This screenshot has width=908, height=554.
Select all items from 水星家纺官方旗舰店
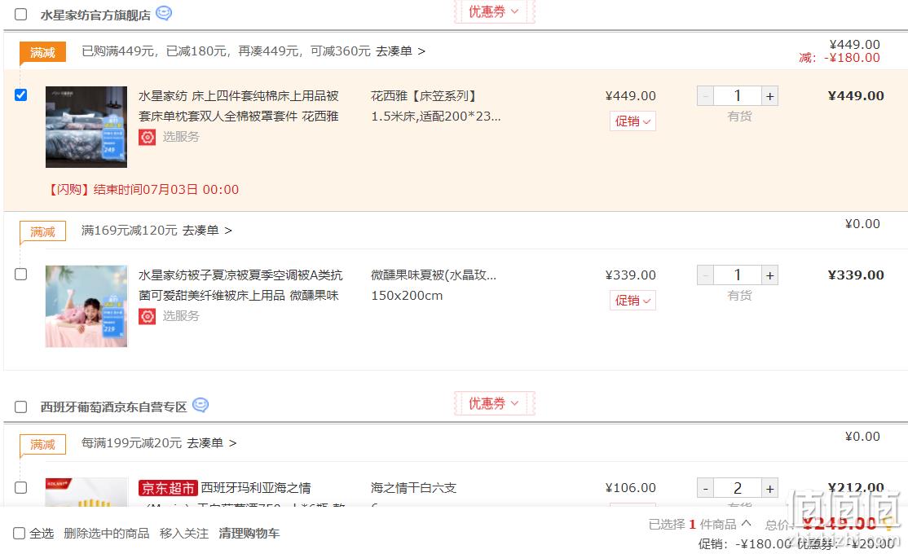click(x=21, y=14)
